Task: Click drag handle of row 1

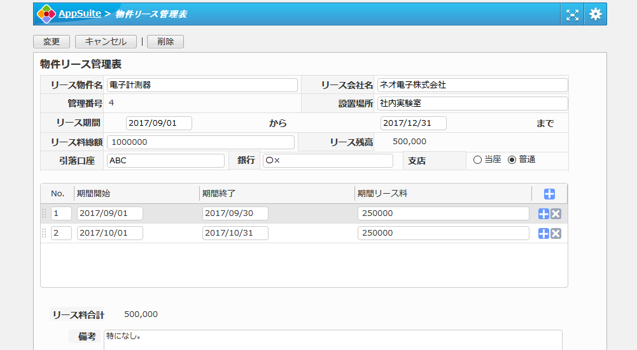Action: (44, 214)
